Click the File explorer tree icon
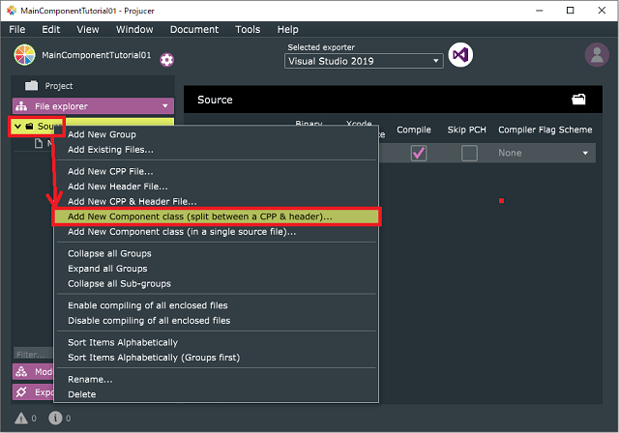Viewport: 619px width, 433px height. click(21, 106)
